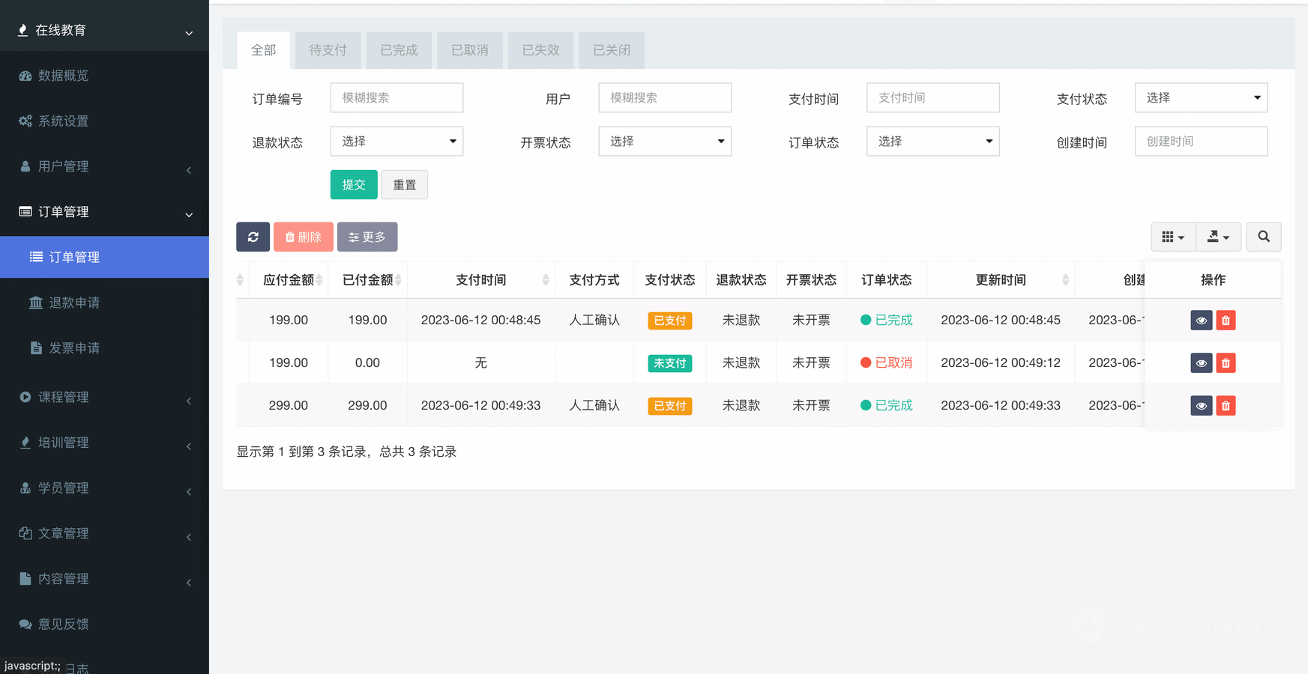
Task: Open the export data dropdown icon
Action: [x=1218, y=237]
